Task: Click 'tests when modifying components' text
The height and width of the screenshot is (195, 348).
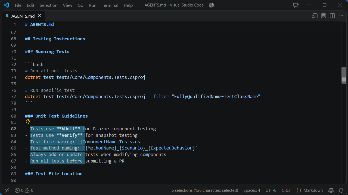Action: click(126, 154)
